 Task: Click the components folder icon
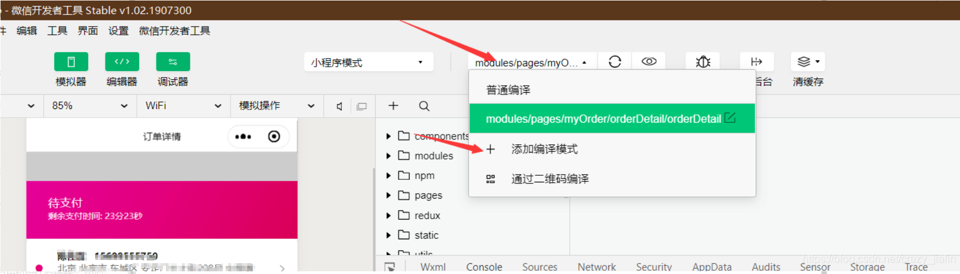pyautogui.click(x=403, y=136)
